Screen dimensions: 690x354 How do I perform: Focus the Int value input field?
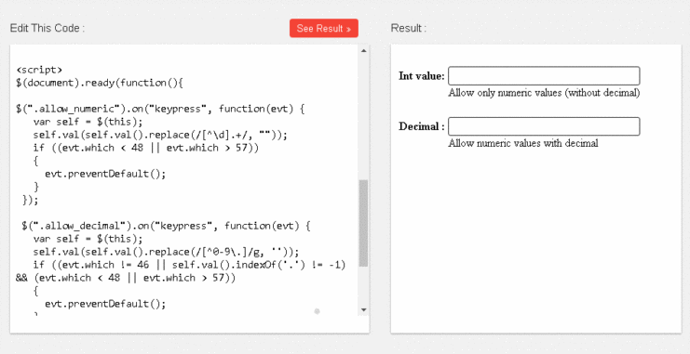544,75
